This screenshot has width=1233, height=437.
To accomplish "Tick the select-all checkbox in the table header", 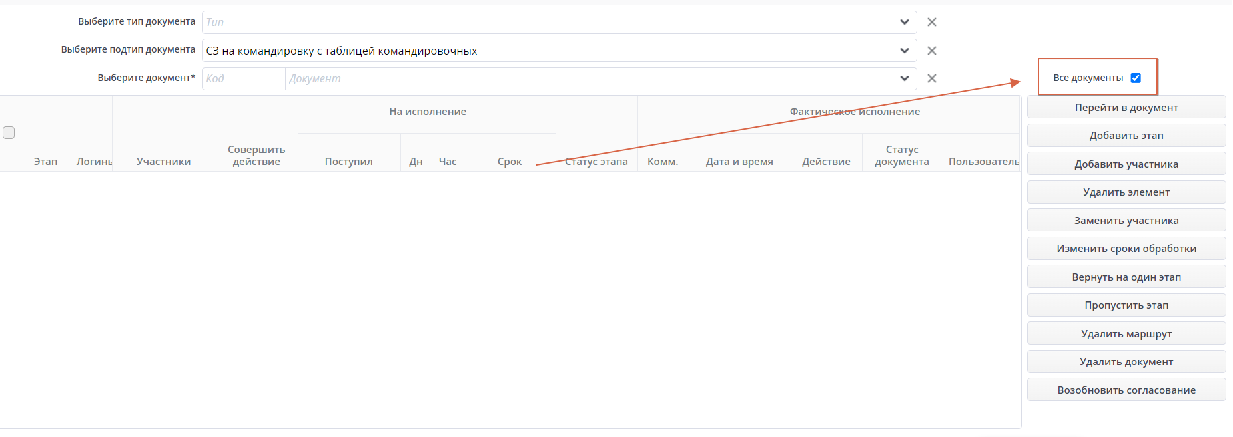I will [9, 132].
